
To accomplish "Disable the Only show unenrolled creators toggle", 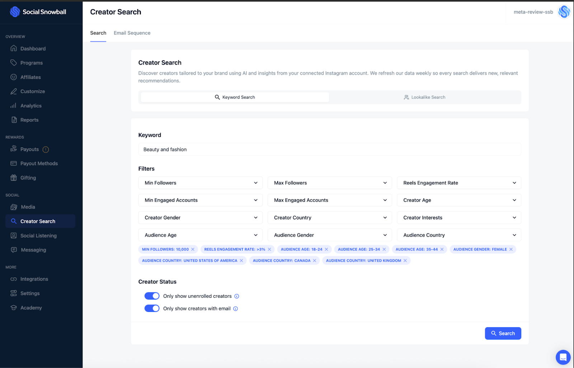I will point(152,296).
